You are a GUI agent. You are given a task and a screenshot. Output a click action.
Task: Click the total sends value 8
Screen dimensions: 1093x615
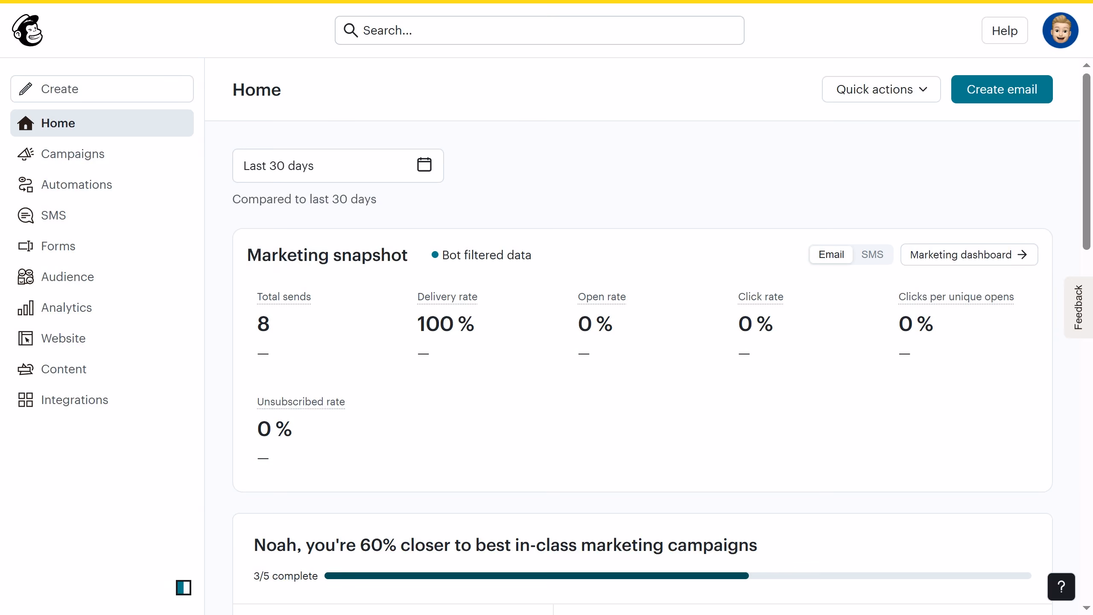263,324
